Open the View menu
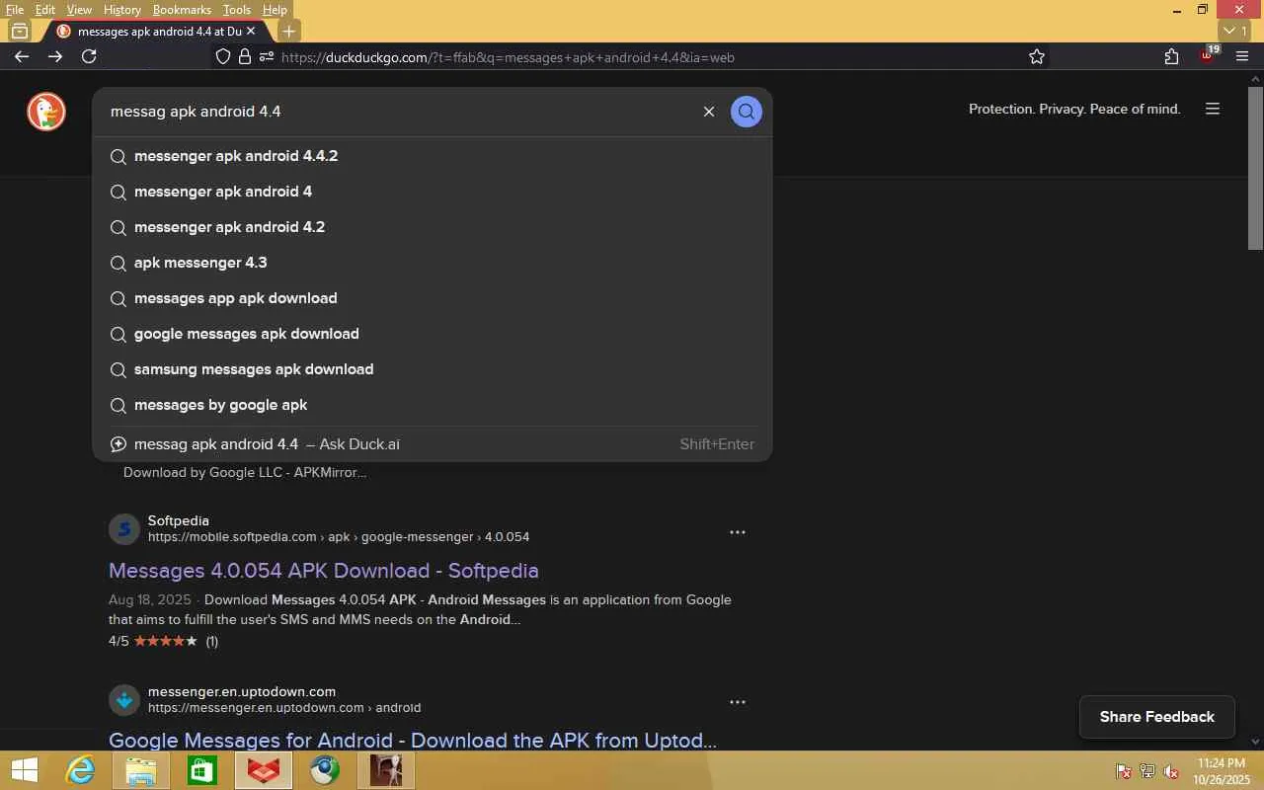The height and width of the screenshot is (790, 1264). point(79,9)
